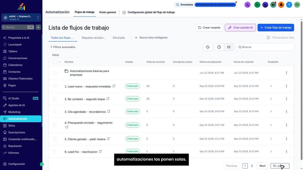Viewport: 303px width, 170px height.
Task: Open more options for Lead nuevo row
Action: [x=286, y=86]
